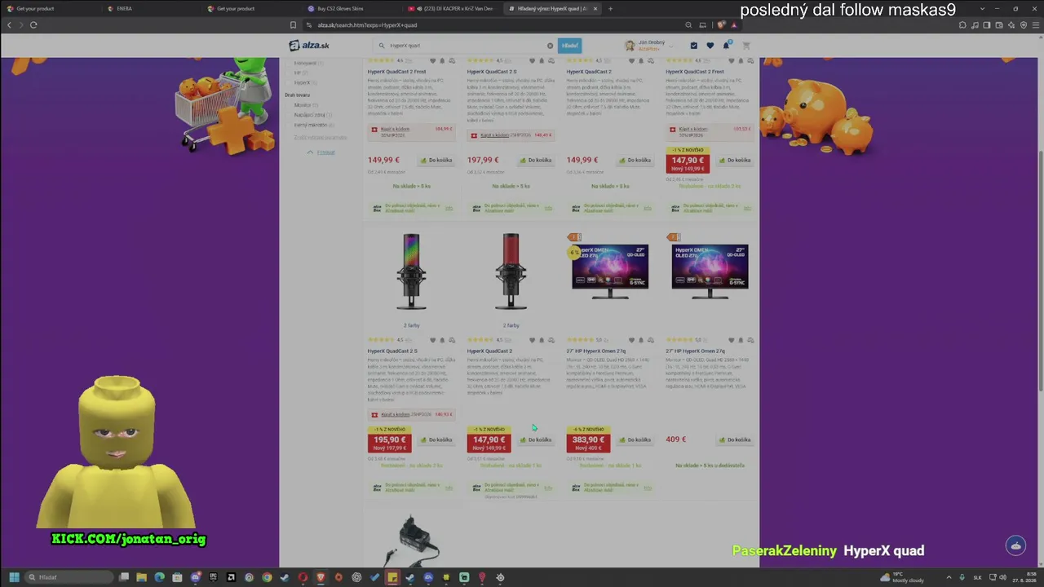Add the 197,99 € QuadCast 2 S to cart

[x=536, y=161]
